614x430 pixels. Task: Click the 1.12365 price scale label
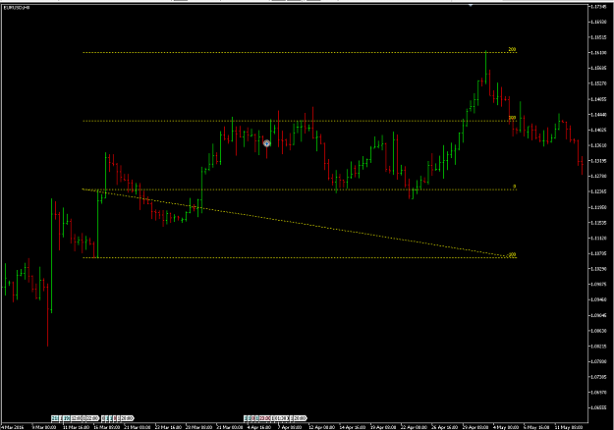598,191
